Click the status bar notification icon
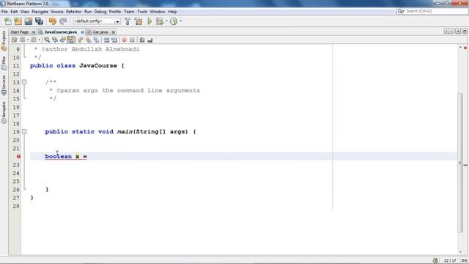The width and height of the screenshot is (469, 264). (x=435, y=260)
